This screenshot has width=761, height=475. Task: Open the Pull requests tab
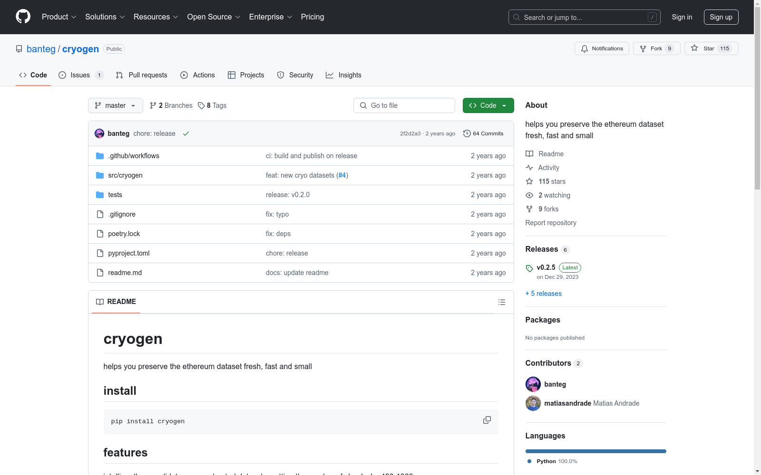coord(142,75)
